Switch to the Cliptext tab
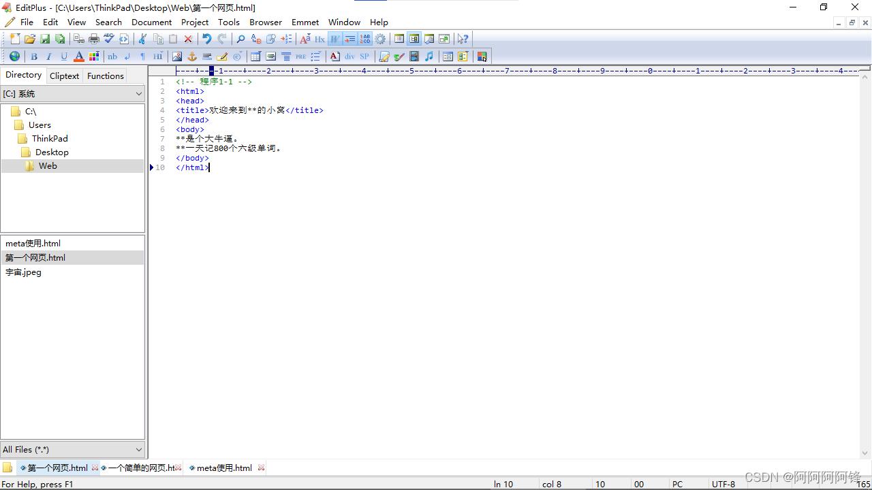872x490 pixels. [64, 76]
